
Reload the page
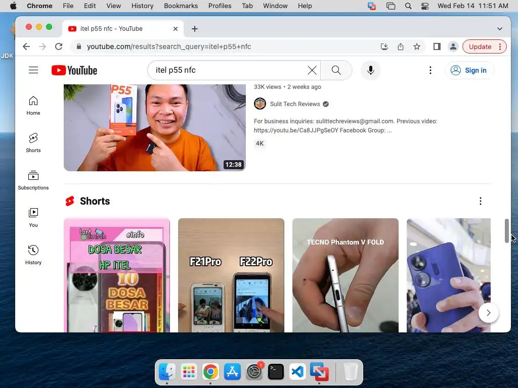coord(59,46)
